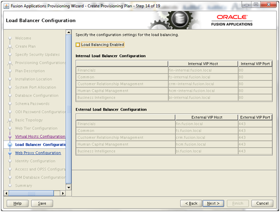Click Human Capital Management in internal table
280x212 pixels.
[x=103, y=91]
